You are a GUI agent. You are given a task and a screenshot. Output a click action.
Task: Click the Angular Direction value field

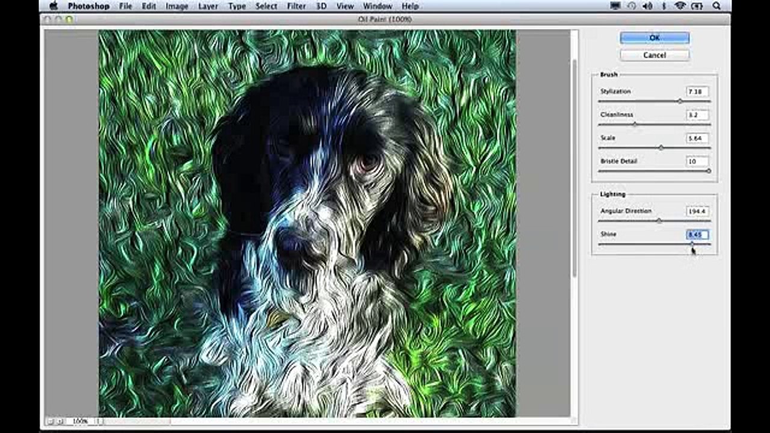point(697,212)
